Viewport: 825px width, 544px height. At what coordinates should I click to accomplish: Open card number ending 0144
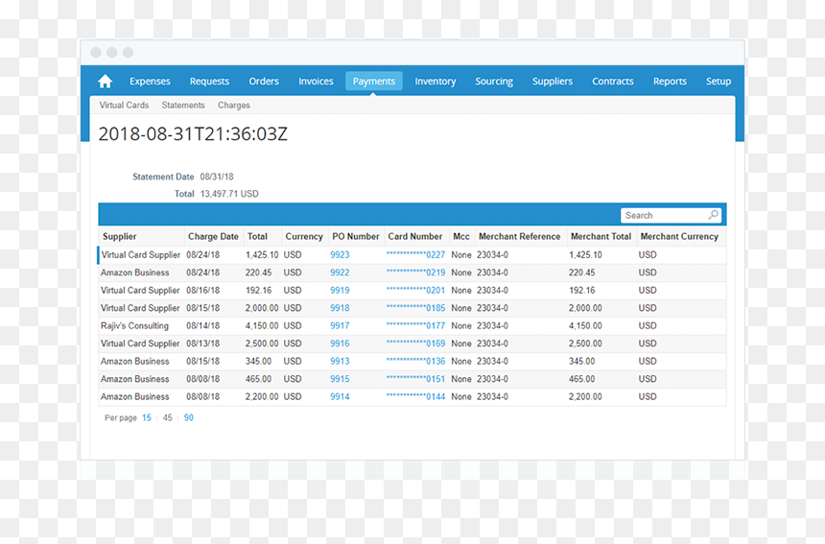[x=415, y=396]
